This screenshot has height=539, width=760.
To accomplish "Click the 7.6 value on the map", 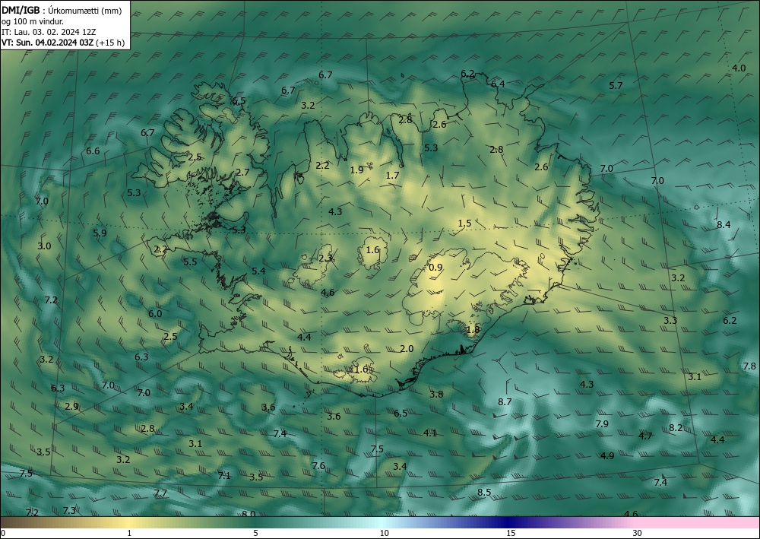I will point(318,466).
